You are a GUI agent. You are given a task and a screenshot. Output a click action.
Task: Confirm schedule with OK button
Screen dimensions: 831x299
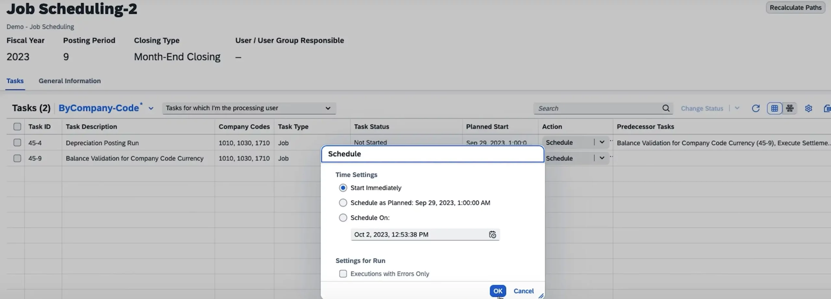click(x=498, y=291)
